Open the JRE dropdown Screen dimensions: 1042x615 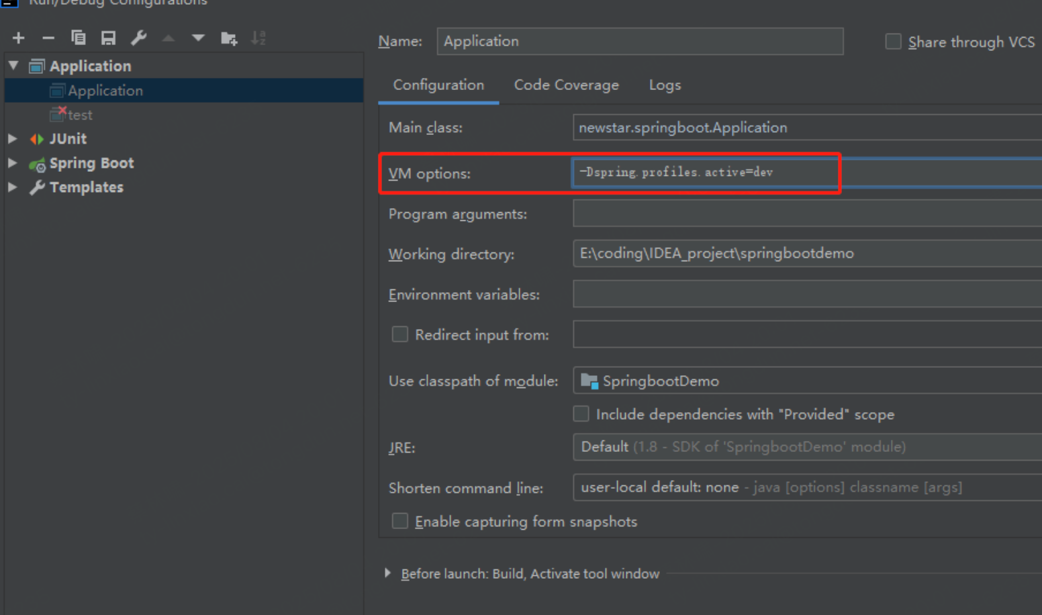(807, 447)
